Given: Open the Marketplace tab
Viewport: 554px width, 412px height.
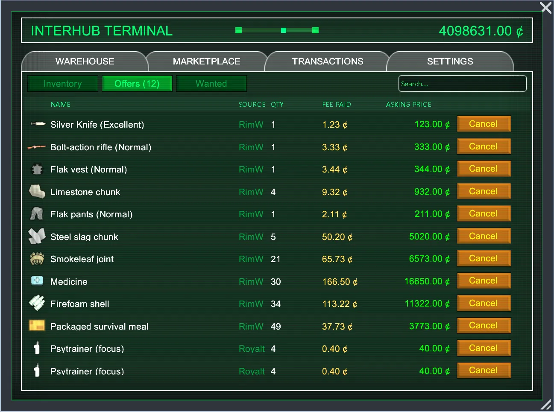Looking at the screenshot, I should click(x=206, y=61).
